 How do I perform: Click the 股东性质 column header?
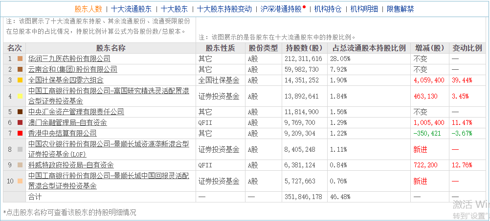[x=221, y=48]
